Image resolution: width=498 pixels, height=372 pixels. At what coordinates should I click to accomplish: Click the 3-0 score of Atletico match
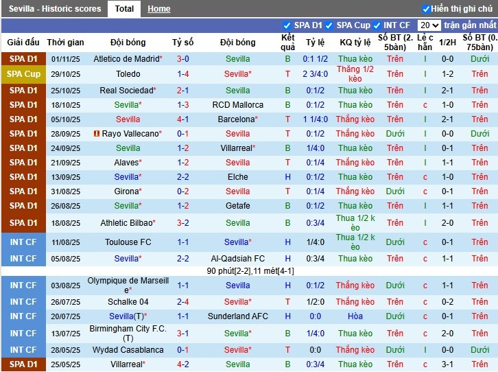183,59
